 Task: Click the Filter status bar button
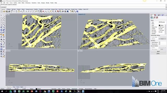pyautogui.click(x=95, y=89)
